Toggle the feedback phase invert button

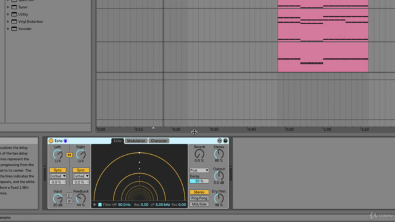[x=69, y=201]
